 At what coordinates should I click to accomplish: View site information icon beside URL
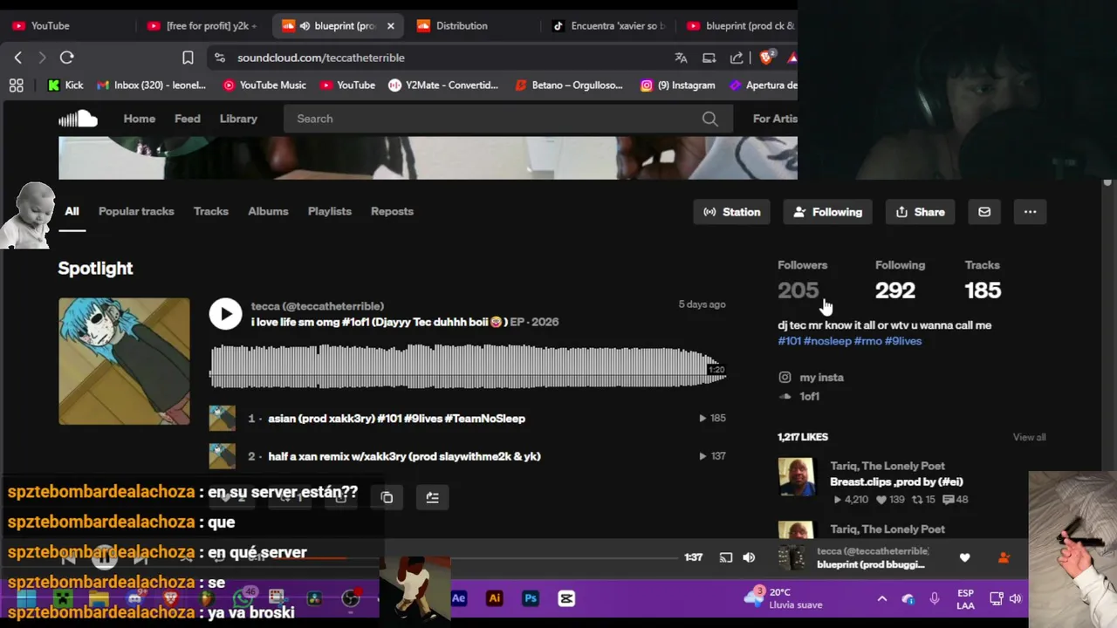tap(219, 58)
